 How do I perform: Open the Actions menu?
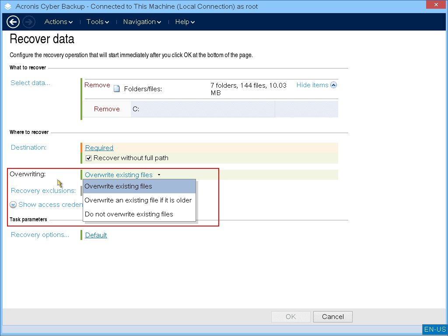coord(59,22)
